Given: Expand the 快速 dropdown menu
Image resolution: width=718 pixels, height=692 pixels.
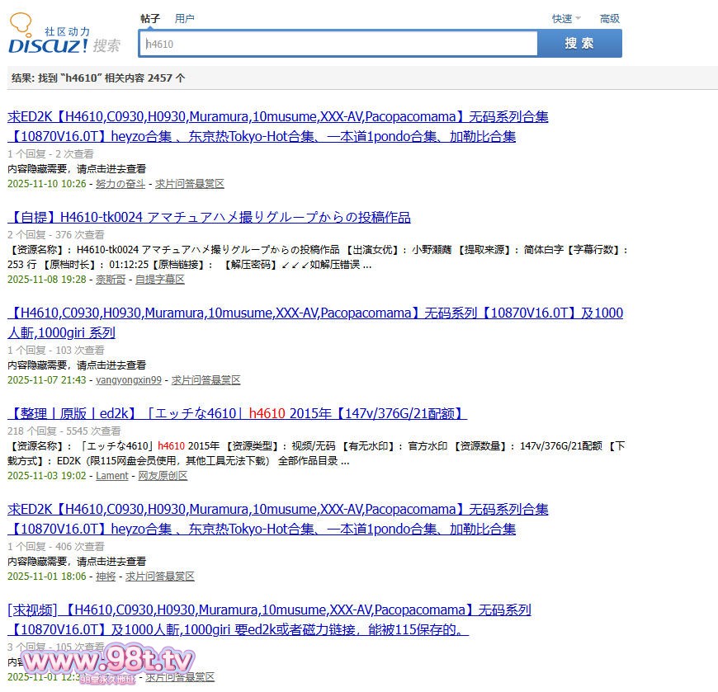Looking at the screenshot, I should pos(565,18).
